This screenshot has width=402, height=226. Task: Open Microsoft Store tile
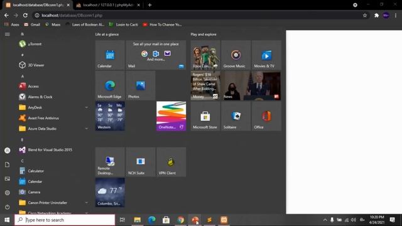click(205, 116)
